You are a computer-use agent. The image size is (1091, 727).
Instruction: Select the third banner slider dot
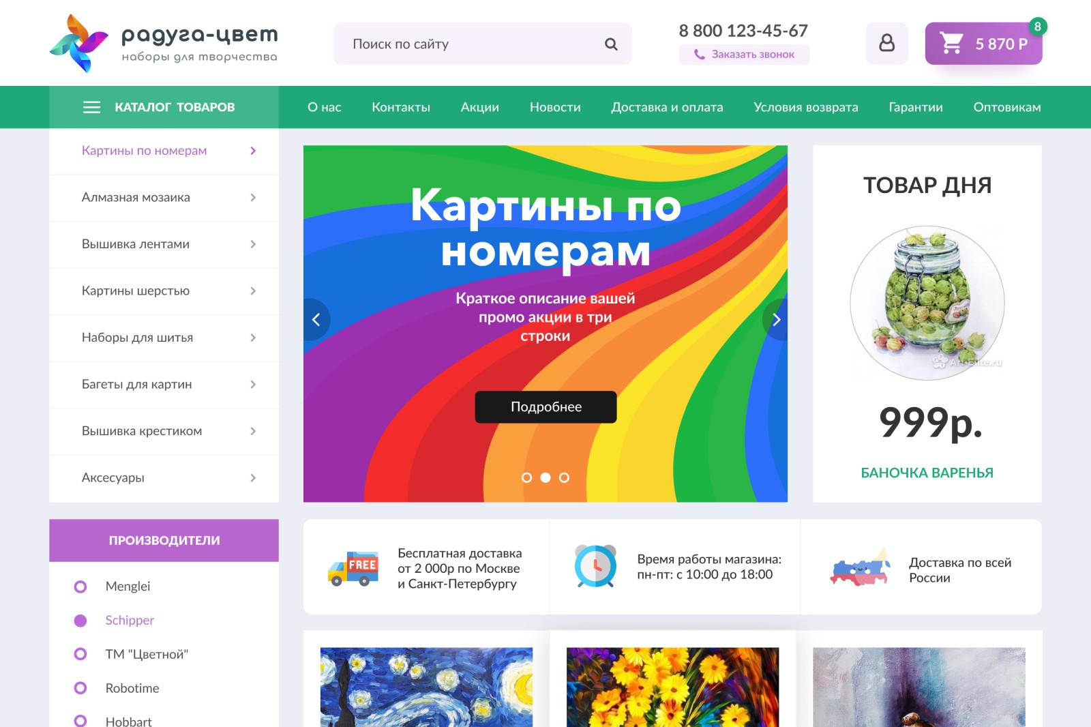[x=564, y=477]
